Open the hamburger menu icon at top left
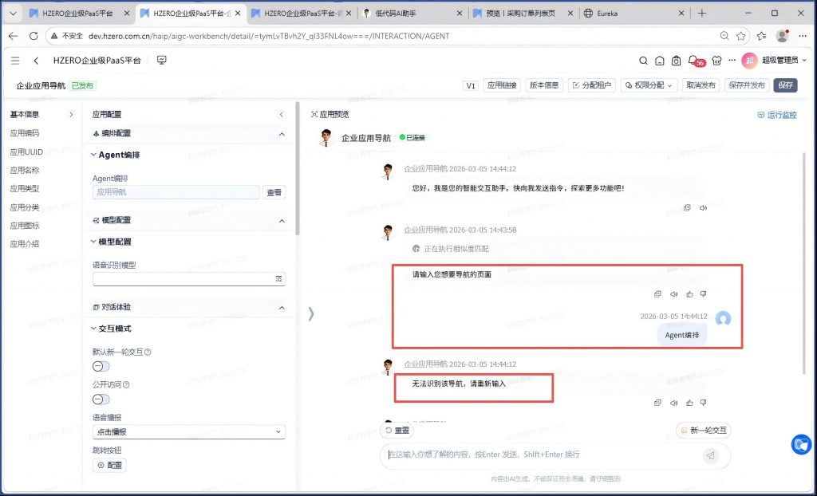The image size is (817, 496). (15, 61)
